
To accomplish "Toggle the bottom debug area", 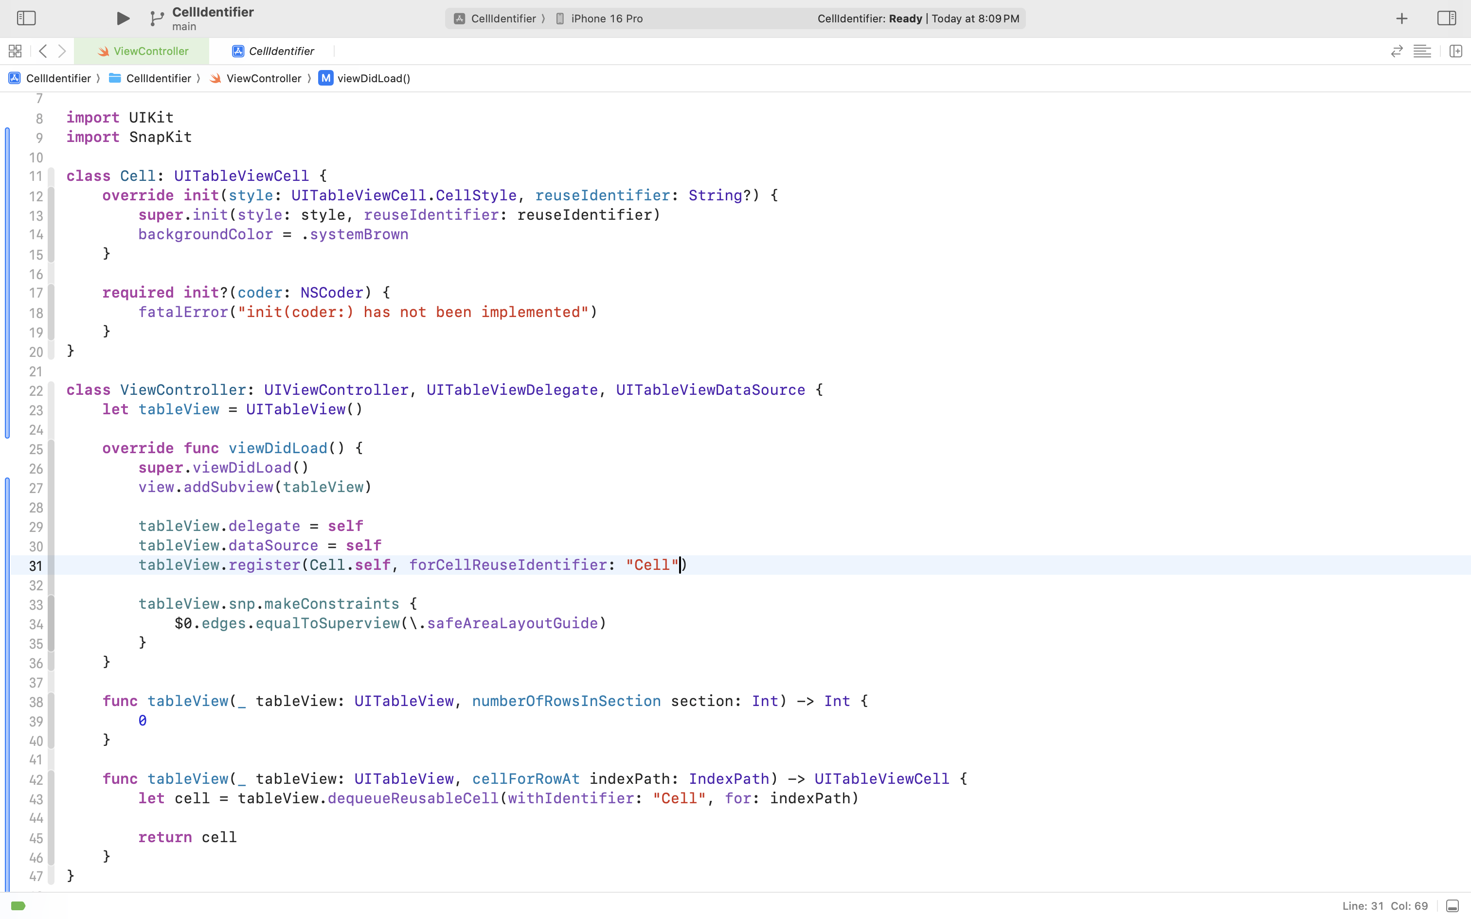I will (x=1452, y=905).
